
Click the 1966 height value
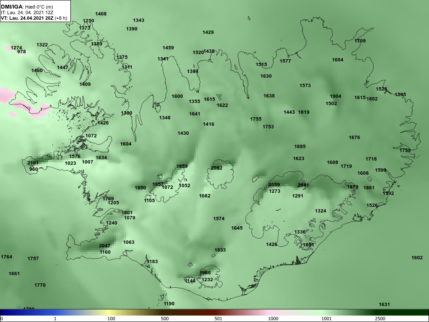[x=205, y=273]
